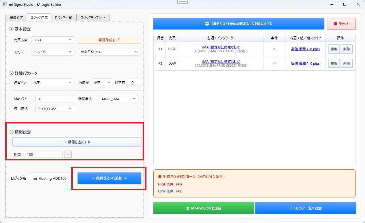Viewport: 365px width, 223px height.
Task: Click the ロジック一覧へ追加 button
Action: coord(305,208)
